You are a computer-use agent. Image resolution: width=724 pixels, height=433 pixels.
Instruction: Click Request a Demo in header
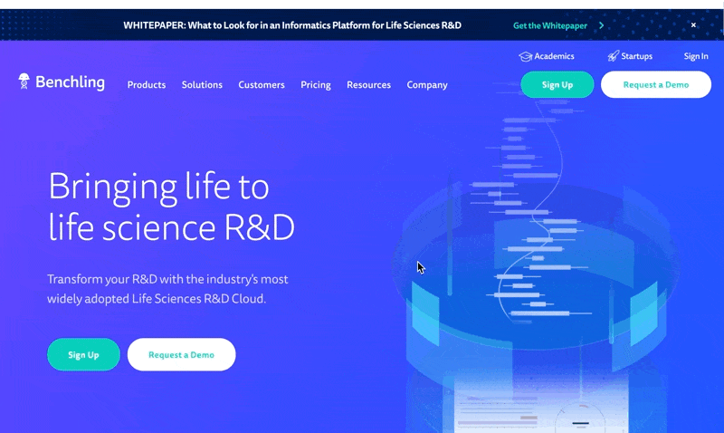coord(655,84)
